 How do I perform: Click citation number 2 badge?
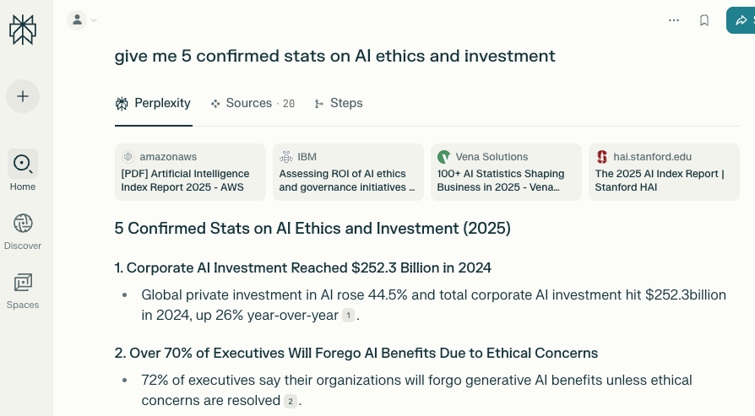tap(291, 401)
